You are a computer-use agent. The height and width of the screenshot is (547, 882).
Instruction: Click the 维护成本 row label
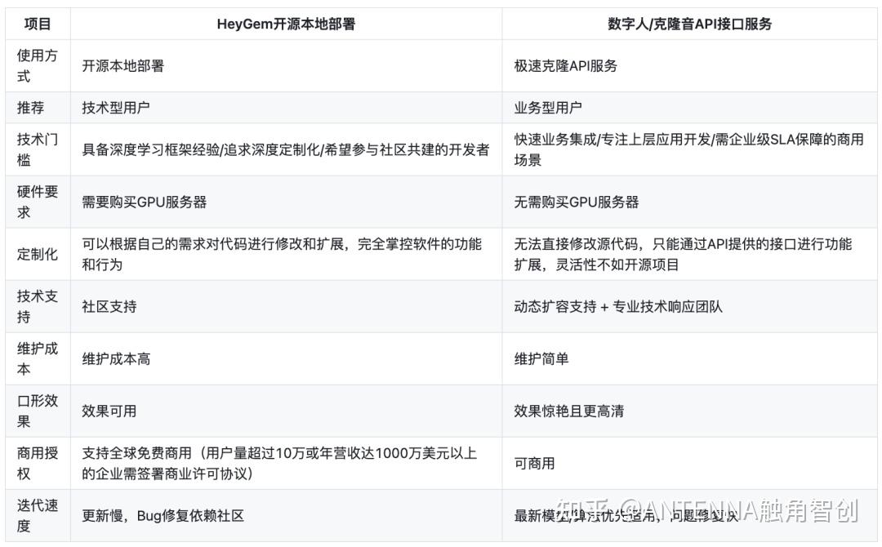coord(36,358)
